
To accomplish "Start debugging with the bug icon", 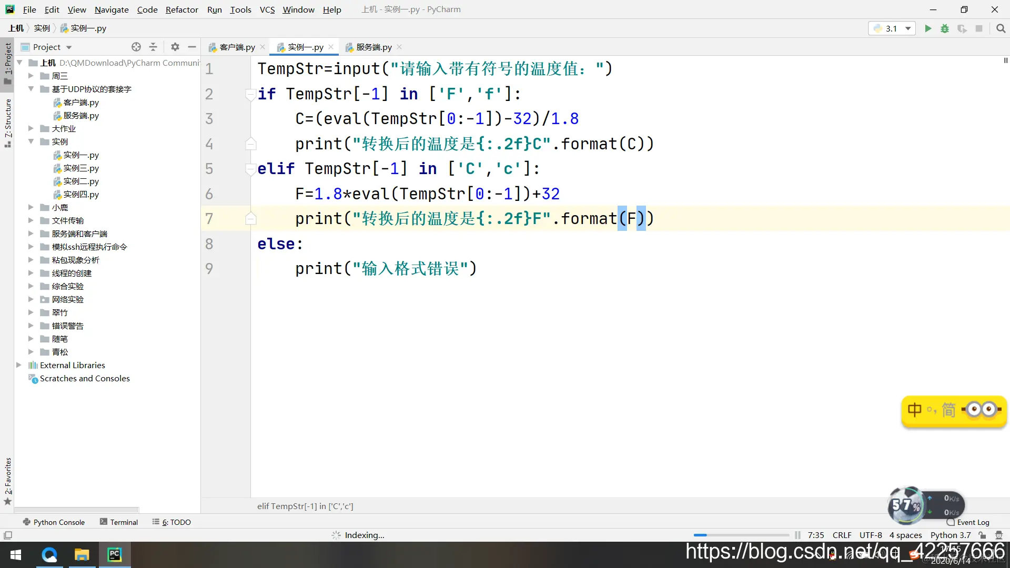I will 945,28.
